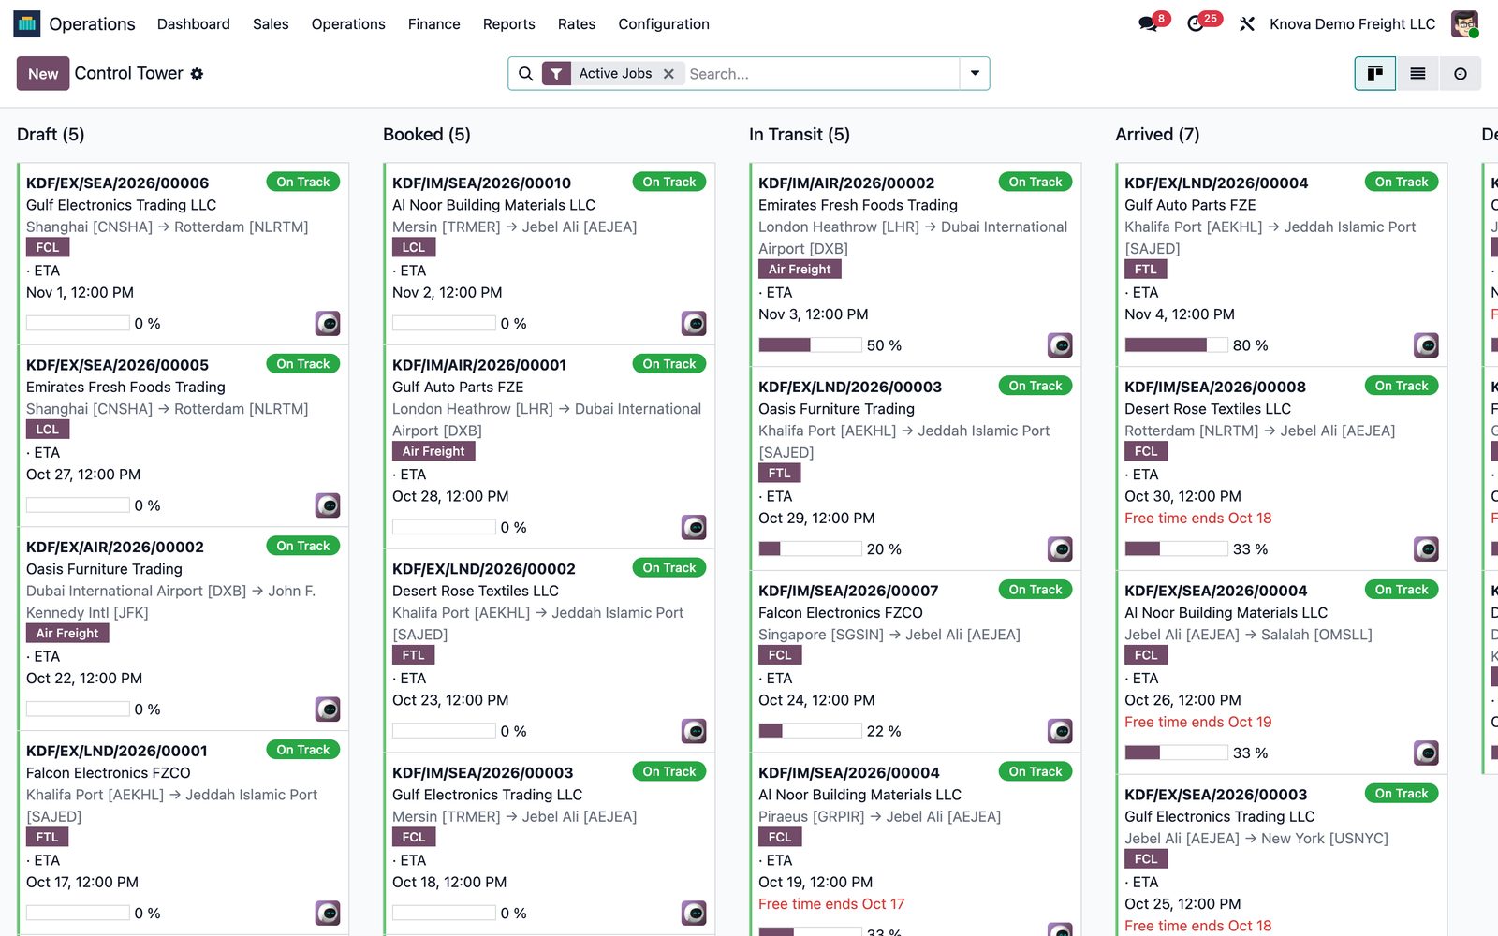
Task: Click avatar on job KDF/IM/AIR/2026/00002
Action: point(1060,345)
